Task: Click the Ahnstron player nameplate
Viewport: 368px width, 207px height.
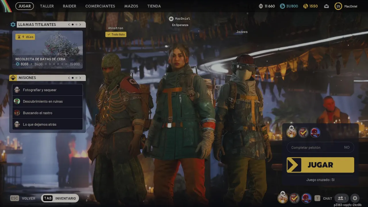Action: click(x=116, y=28)
